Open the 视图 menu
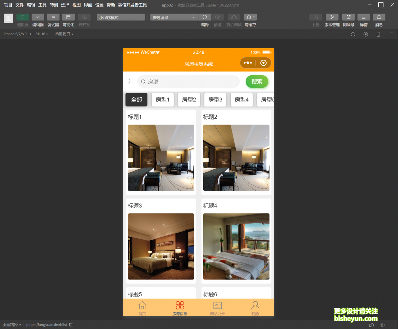 pyautogui.click(x=76, y=5)
